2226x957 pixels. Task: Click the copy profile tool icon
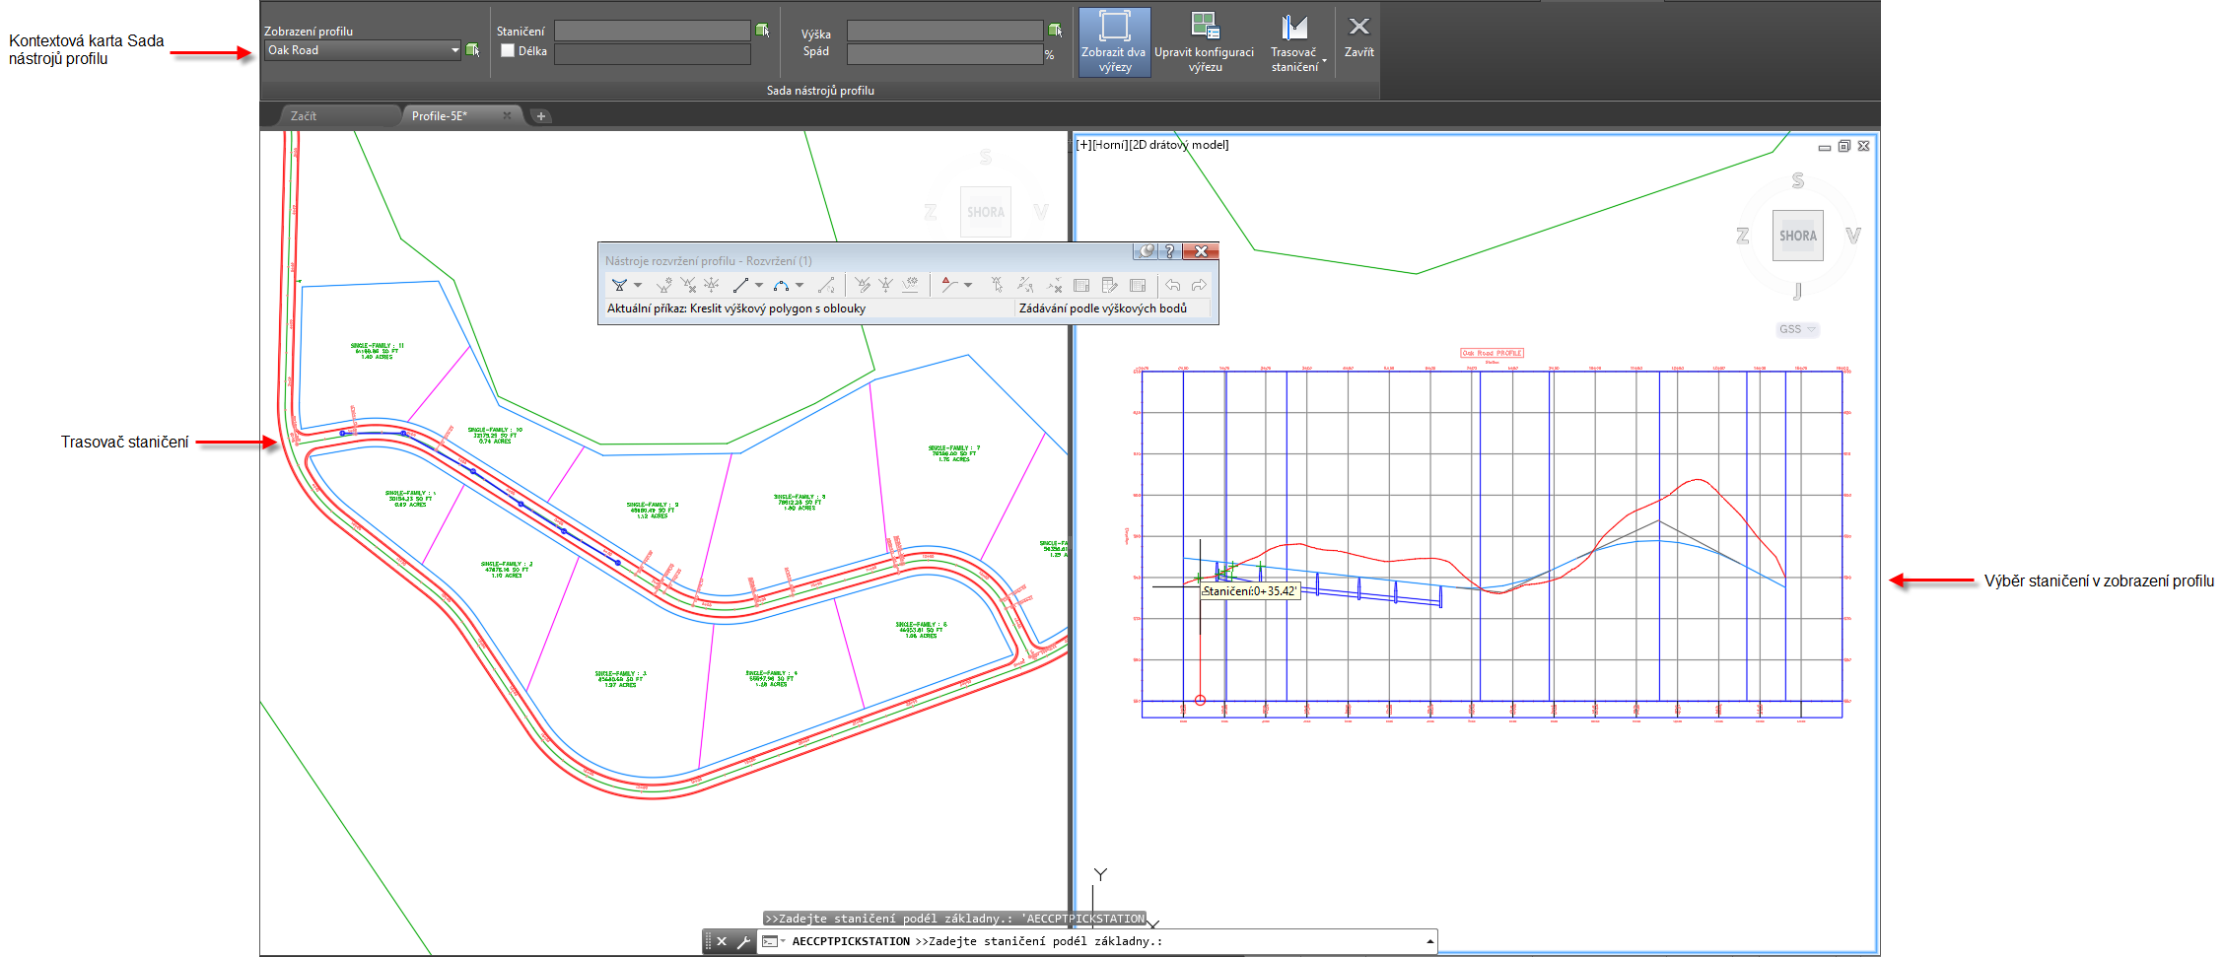point(909,285)
